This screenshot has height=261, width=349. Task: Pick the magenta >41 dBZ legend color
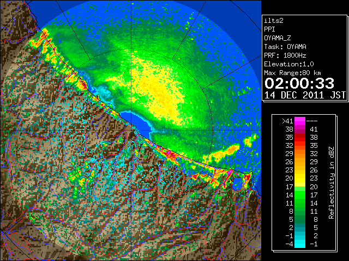pyautogui.click(x=300, y=121)
